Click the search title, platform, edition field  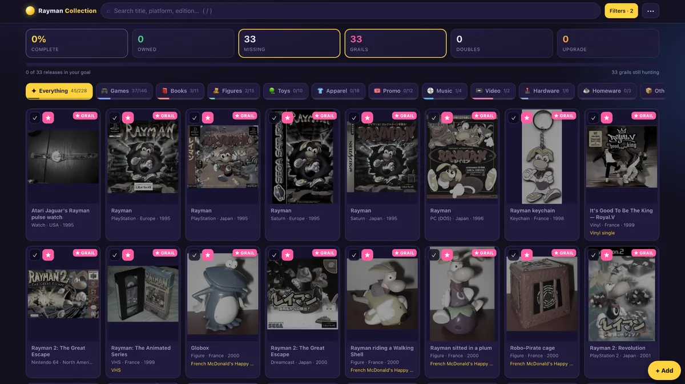350,11
